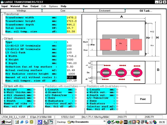Open the Run menu
Screen dimensions: 167x125
click(x=25, y=6)
